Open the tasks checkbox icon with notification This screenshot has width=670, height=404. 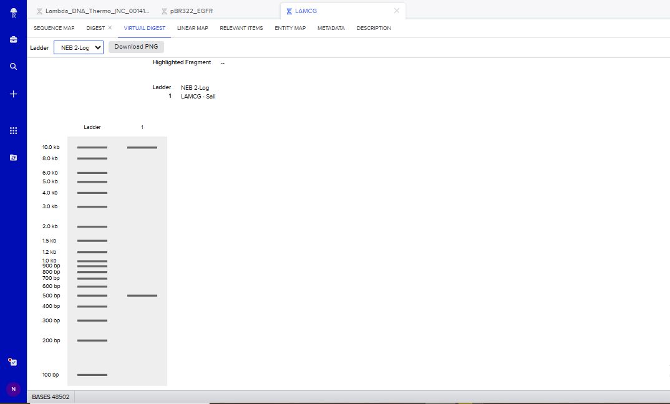(x=13, y=362)
